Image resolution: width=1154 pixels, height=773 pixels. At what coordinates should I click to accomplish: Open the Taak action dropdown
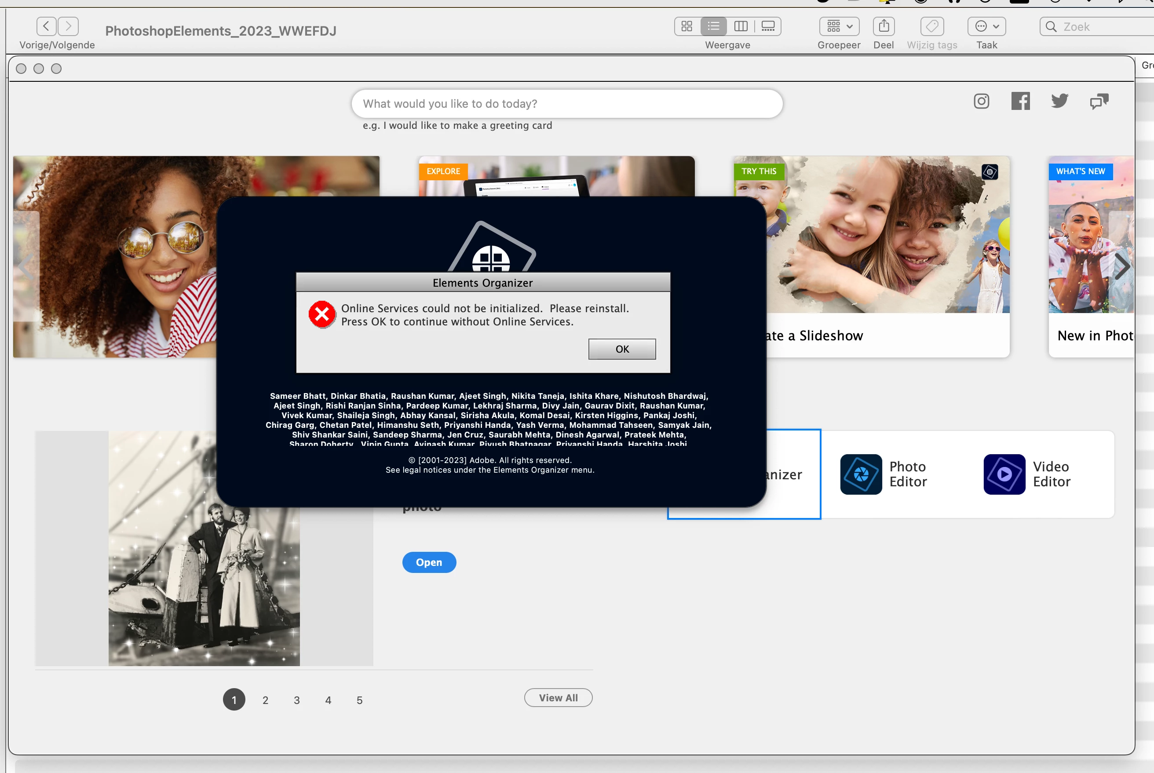(986, 26)
